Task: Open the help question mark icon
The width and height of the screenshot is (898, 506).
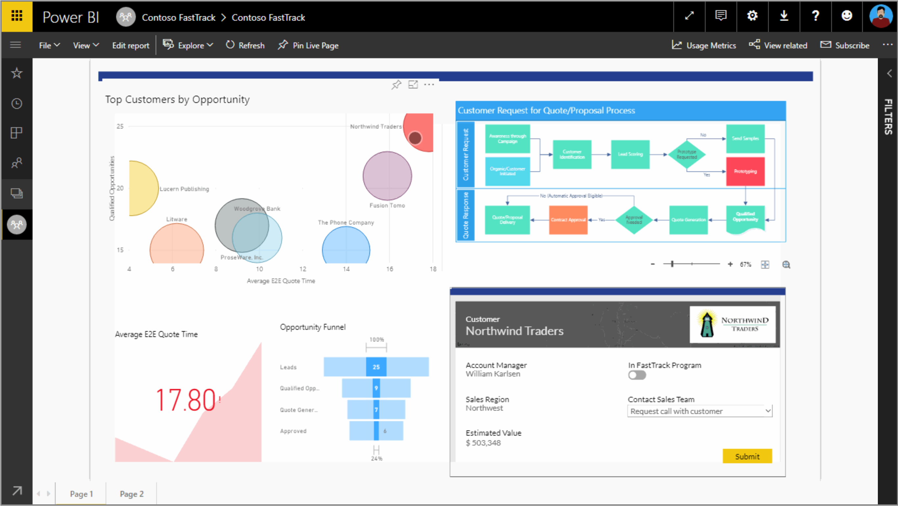Action: click(815, 16)
